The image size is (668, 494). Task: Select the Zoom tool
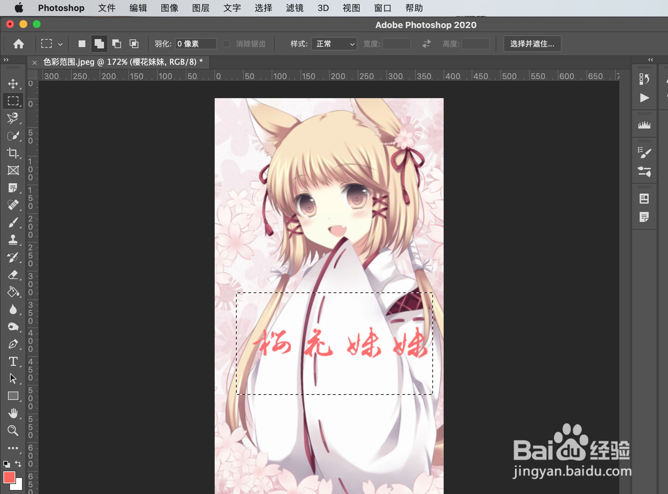(13, 431)
